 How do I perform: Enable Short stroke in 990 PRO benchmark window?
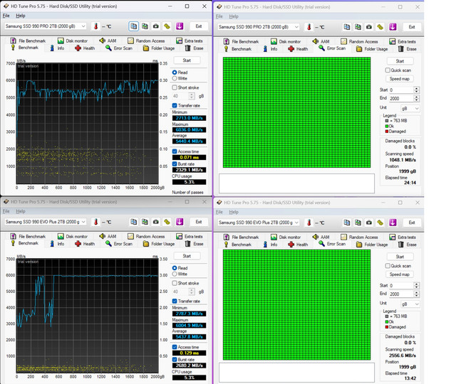[175, 87]
